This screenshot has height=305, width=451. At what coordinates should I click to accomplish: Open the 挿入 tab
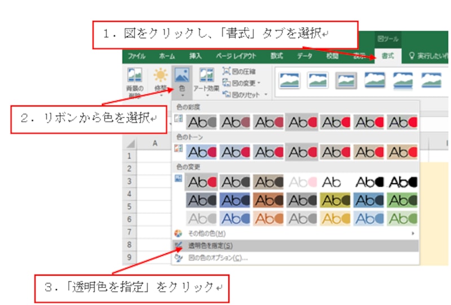click(x=195, y=56)
